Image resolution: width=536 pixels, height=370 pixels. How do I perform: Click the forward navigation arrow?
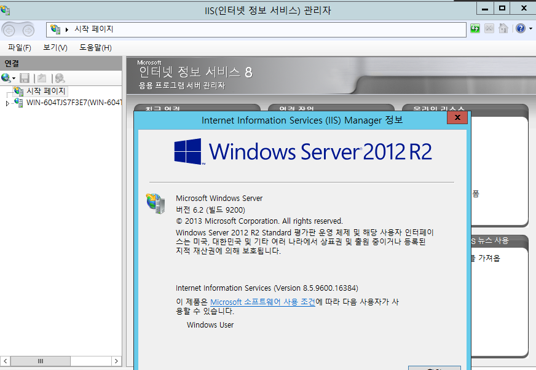click(x=28, y=31)
